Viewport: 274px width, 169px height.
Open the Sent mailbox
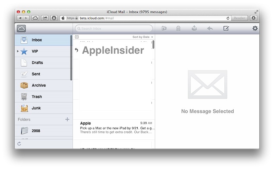(x=44, y=74)
